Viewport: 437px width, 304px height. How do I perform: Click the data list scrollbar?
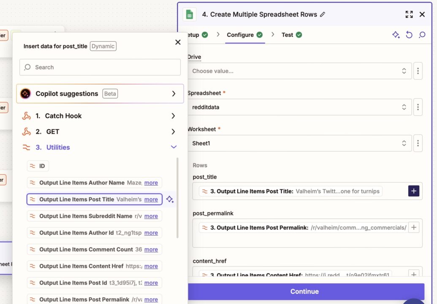177,198
